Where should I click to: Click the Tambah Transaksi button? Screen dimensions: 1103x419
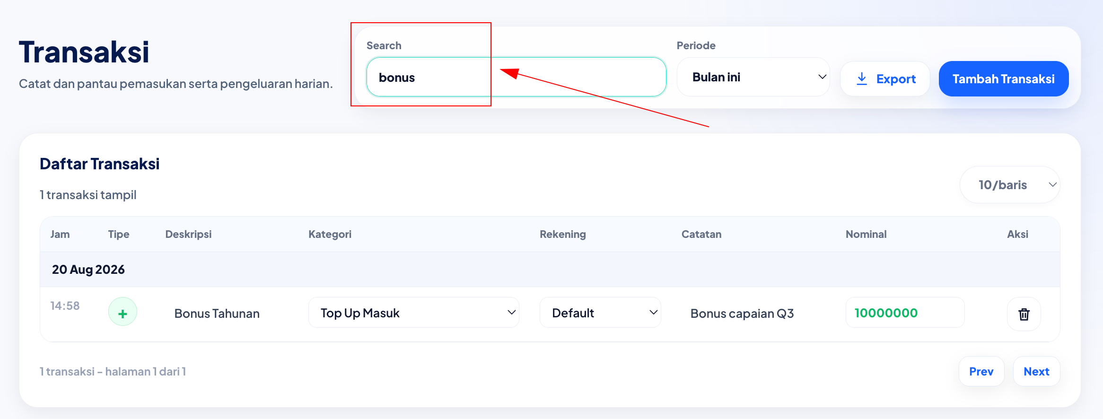pyautogui.click(x=1004, y=79)
